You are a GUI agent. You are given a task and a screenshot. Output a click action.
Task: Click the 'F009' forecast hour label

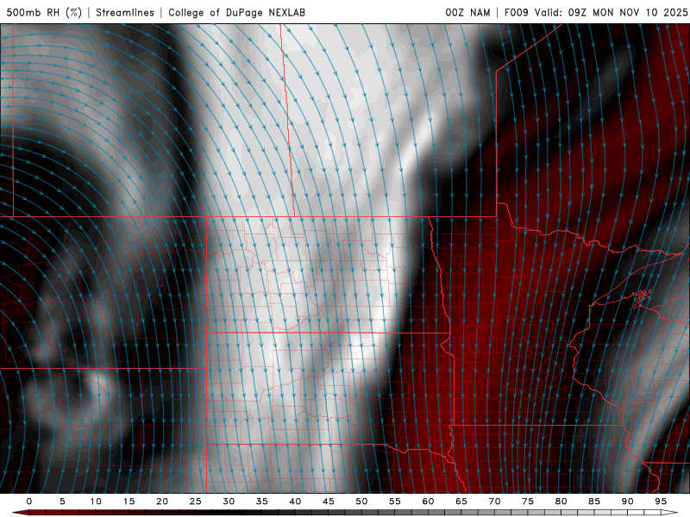click(516, 12)
